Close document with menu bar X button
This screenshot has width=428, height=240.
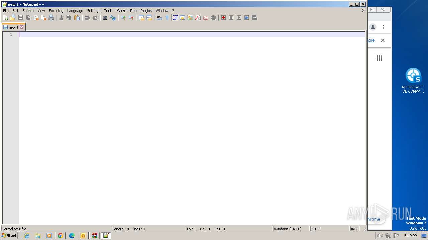click(363, 11)
